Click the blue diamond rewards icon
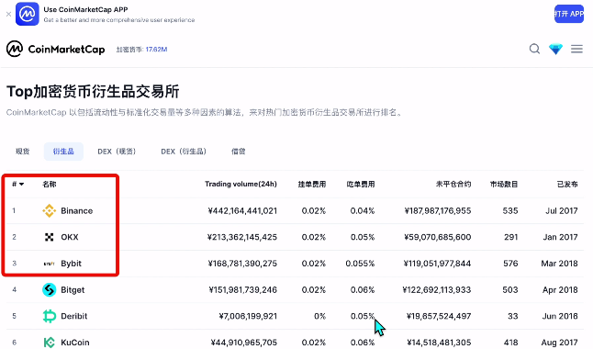 pyautogui.click(x=555, y=50)
